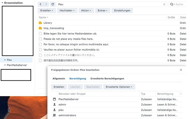The height and width of the screenshot is (119, 190).
Task: Open the Erweiterte Optionen dropdown
Action: pyautogui.click(x=119, y=87)
